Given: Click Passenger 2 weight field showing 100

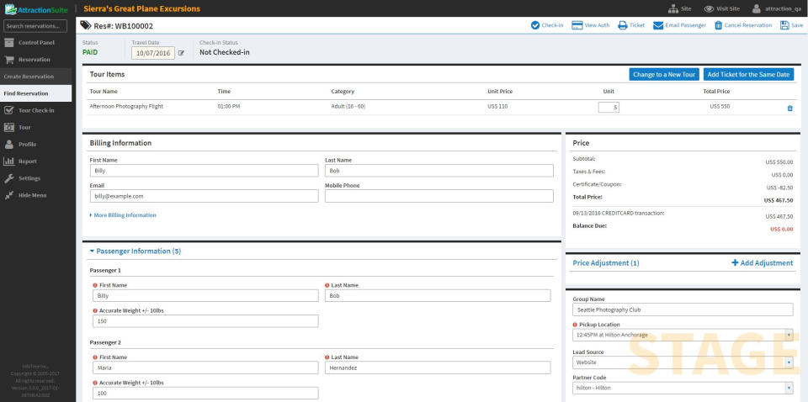Looking at the screenshot, I should tap(205, 394).
